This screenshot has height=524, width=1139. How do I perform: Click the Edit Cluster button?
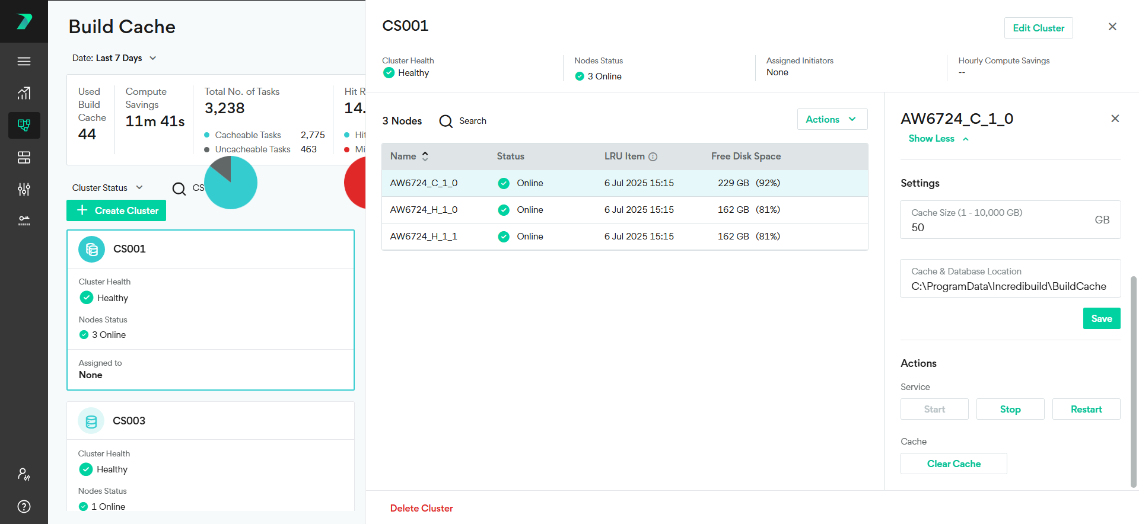(x=1038, y=28)
